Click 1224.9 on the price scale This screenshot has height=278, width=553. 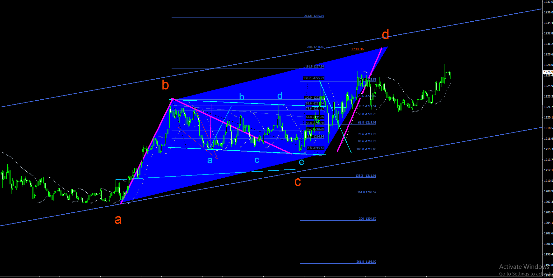tap(548, 86)
